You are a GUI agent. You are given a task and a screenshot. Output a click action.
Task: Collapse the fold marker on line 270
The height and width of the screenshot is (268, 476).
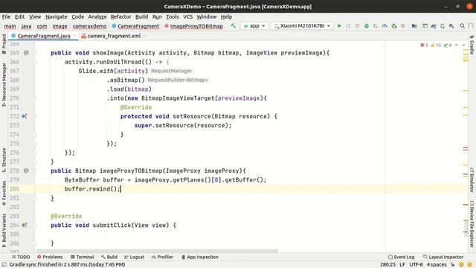point(34,98)
